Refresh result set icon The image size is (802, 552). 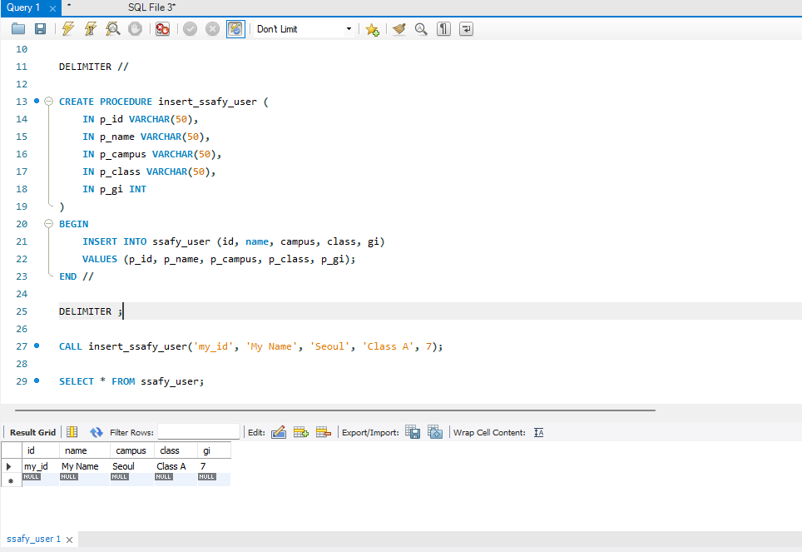click(x=97, y=432)
